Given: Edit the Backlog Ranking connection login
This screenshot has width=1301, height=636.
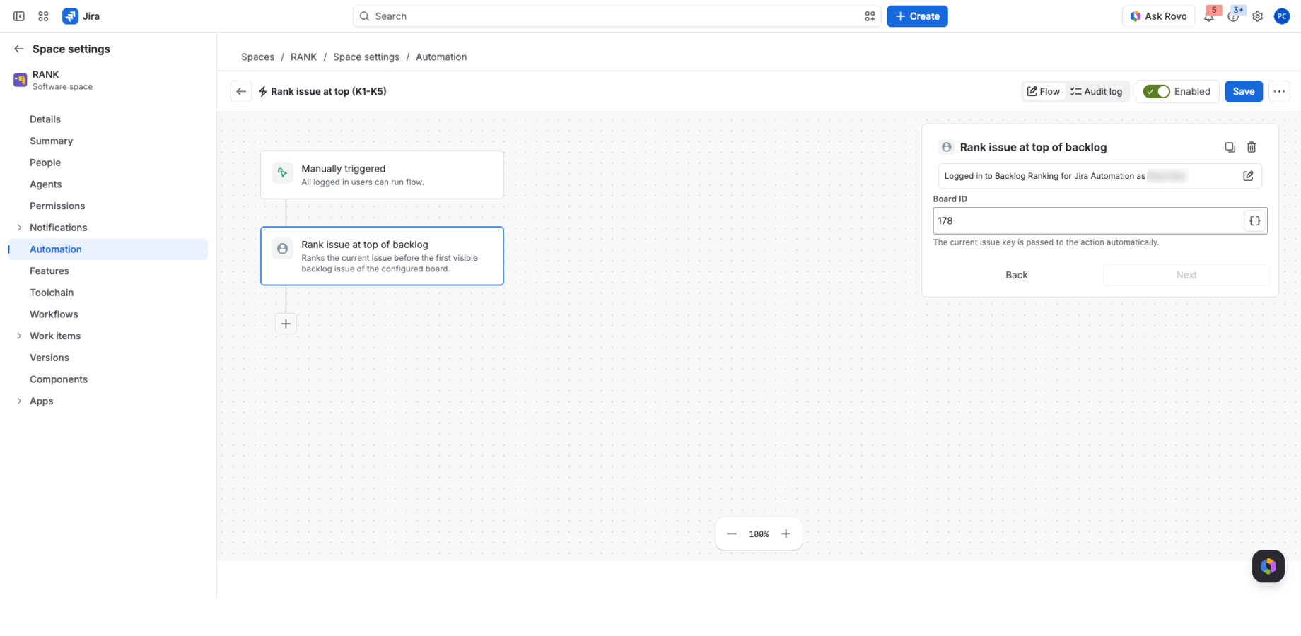Looking at the screenshot, I should 1248,176.
